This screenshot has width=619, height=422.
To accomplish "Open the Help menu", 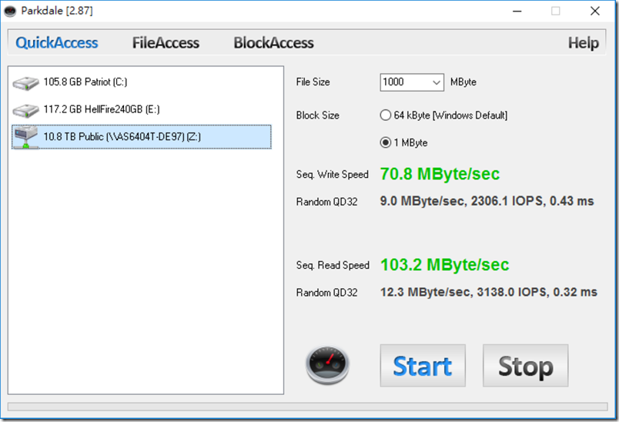I will 583,42.
